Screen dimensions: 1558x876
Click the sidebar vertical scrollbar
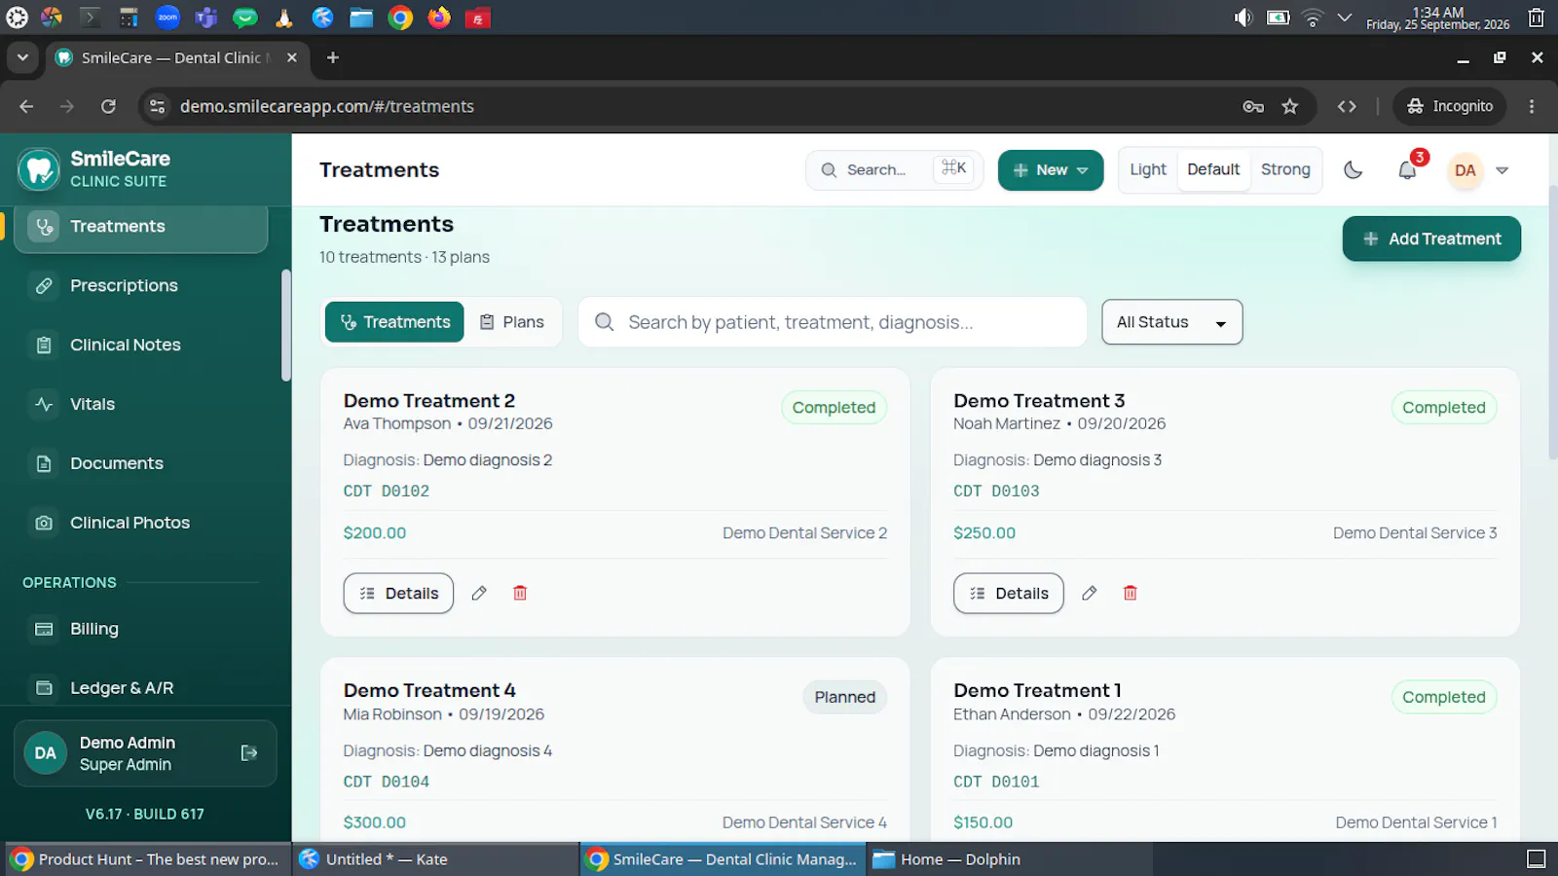pyautogui.click(x=286, y=326)
